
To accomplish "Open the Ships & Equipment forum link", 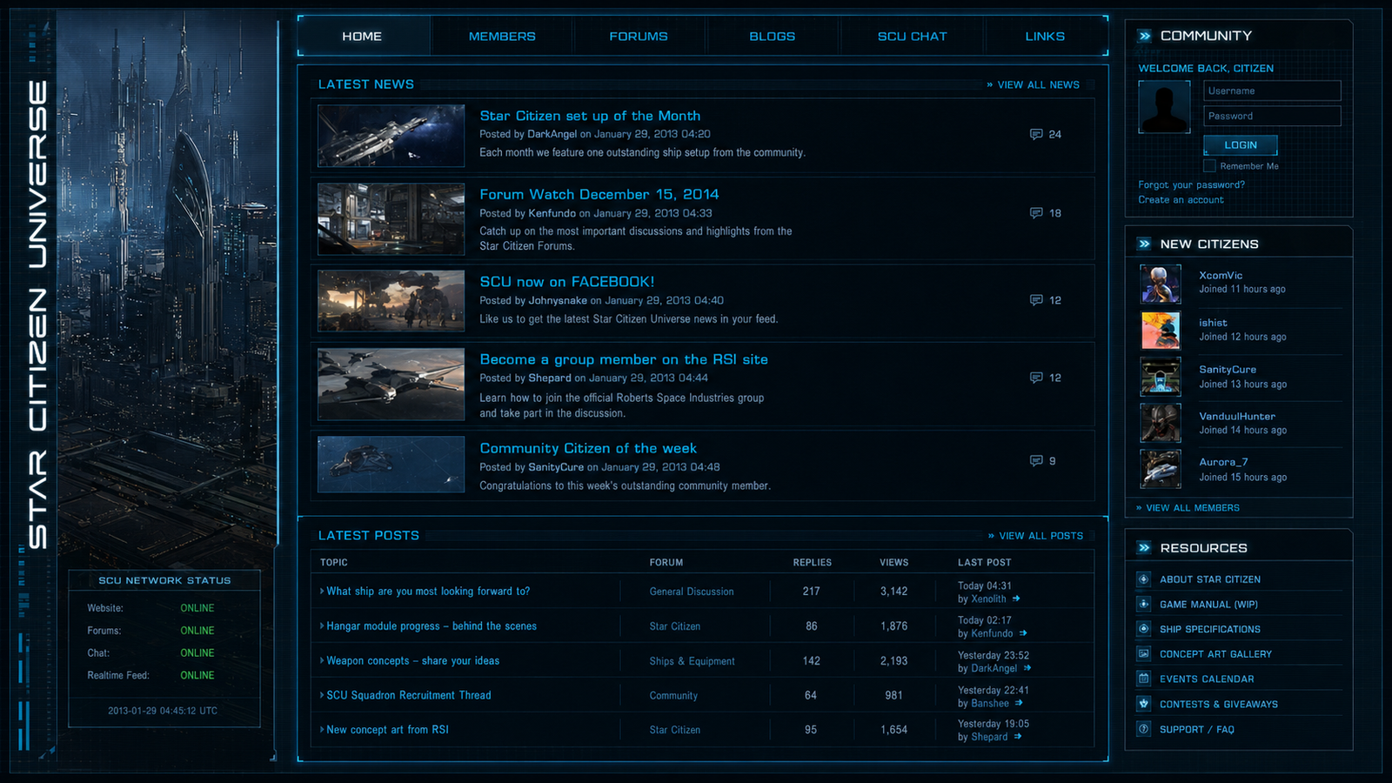I will pyautogui.click(x=692, y=661).
